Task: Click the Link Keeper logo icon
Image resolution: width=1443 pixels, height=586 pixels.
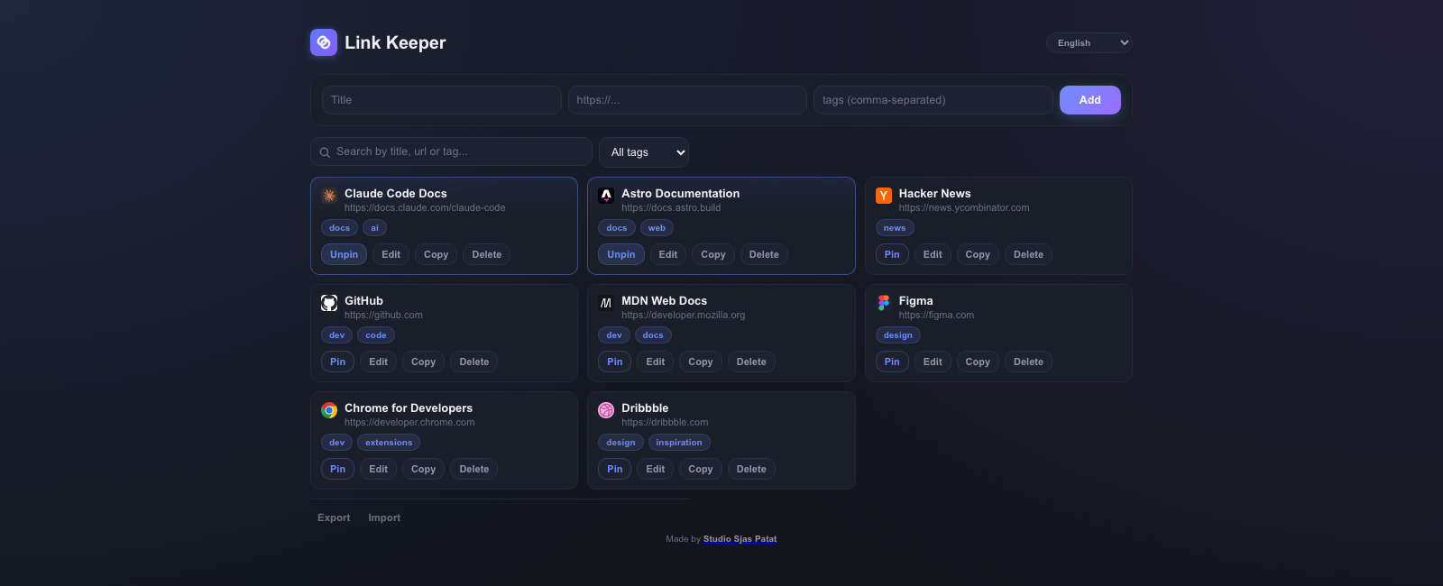Action: tap(324, 42)
